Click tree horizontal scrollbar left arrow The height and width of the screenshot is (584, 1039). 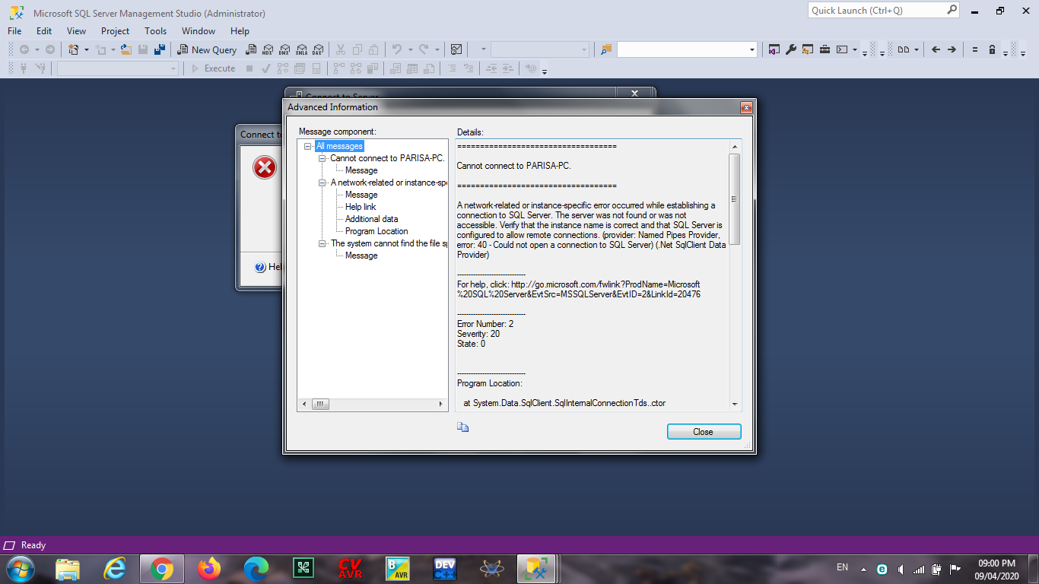[x=303, y=405]
